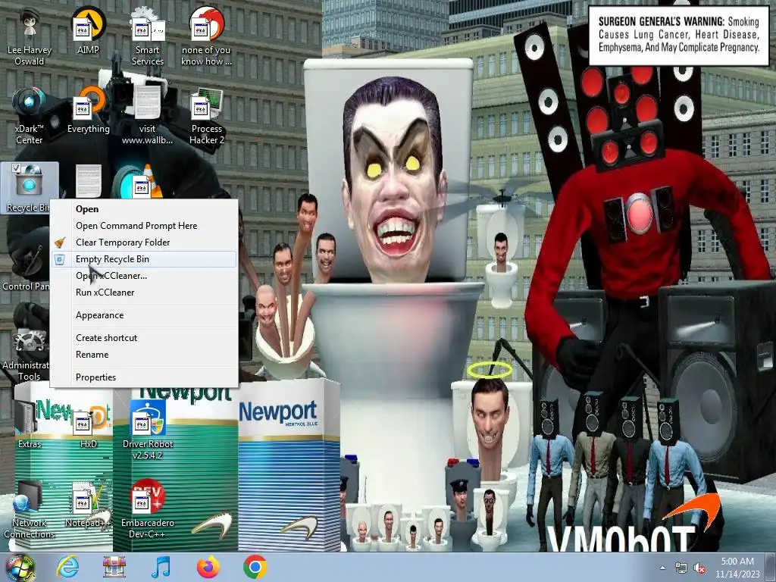Image resolution: width=776 pixels, height=582 pixels.
Task: Select the VLC cone shortcut above the menu
Action: coord(143,182)
